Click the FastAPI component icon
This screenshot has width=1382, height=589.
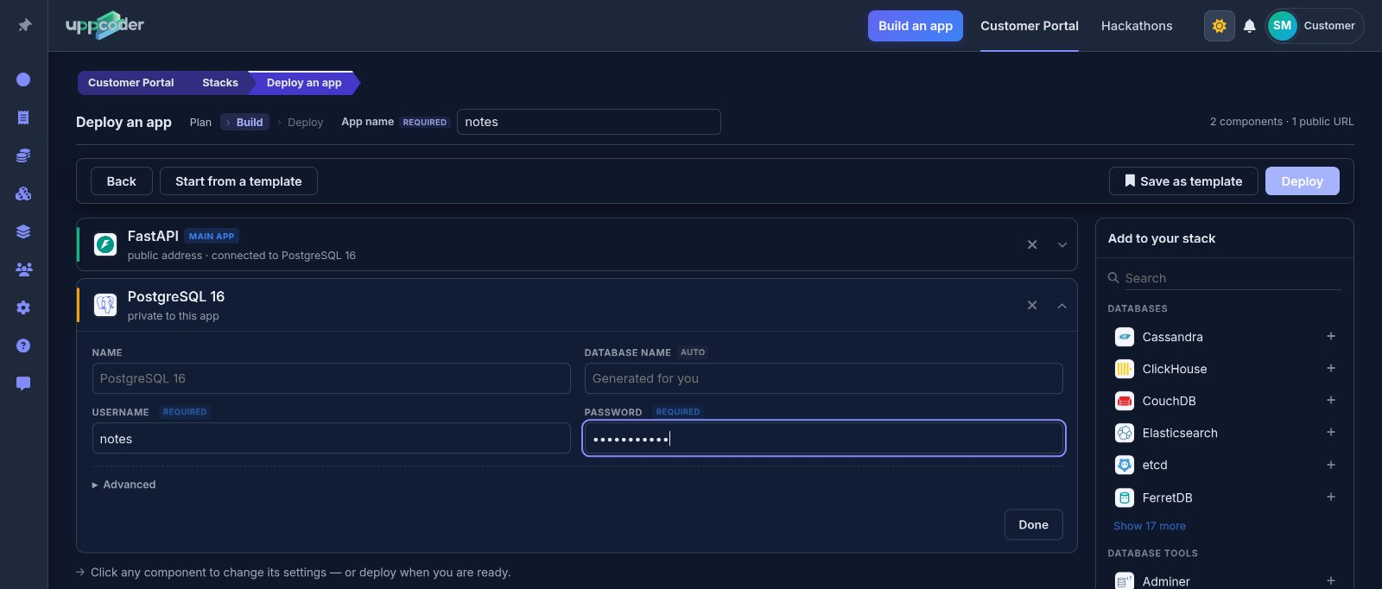[x=105, y=244]
